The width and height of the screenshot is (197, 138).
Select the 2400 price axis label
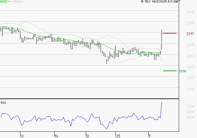click(x=190, y=12)
